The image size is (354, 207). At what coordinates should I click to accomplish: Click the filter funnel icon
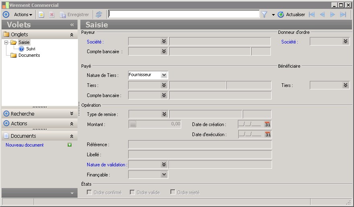264,15
